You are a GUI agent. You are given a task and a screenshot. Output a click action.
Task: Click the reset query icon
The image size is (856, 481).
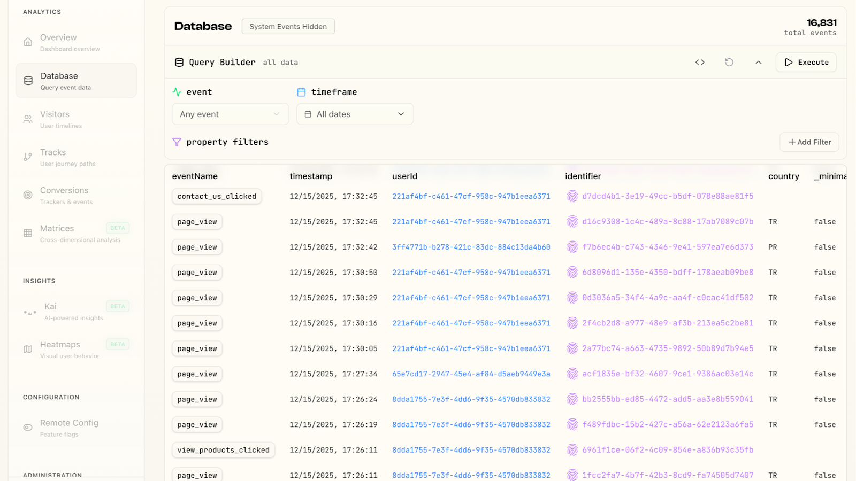(x=729, y=63)
